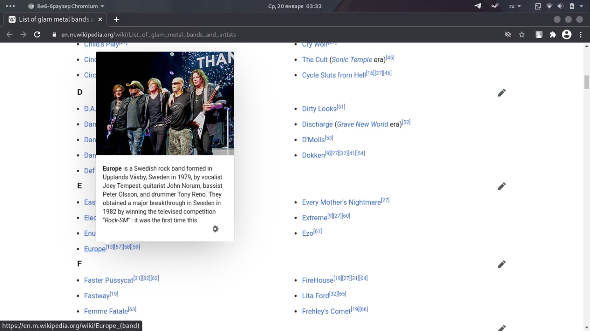Screen dimensions: 590x331
Task: Open the Extensions puzzle icon
Action: click(x=553, y=35)
